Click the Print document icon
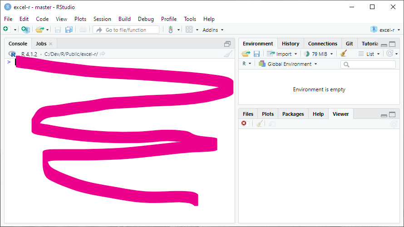404x227 pixels. tap(83, 30)
